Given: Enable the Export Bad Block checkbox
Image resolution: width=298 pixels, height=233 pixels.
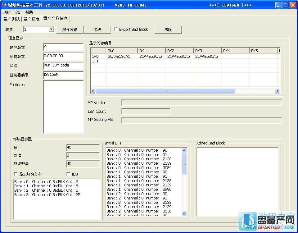Looking at the screenshot, I should coord(116,30).
